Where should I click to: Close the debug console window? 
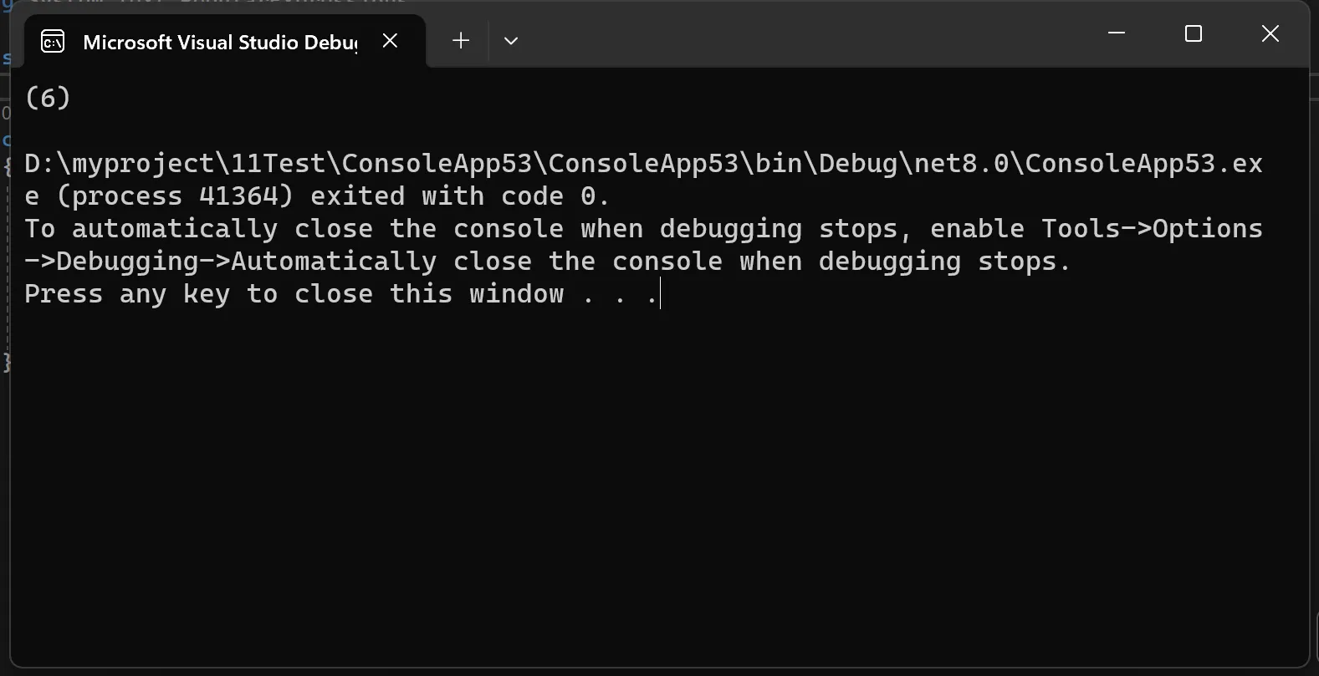click(x=1270, y=33)
